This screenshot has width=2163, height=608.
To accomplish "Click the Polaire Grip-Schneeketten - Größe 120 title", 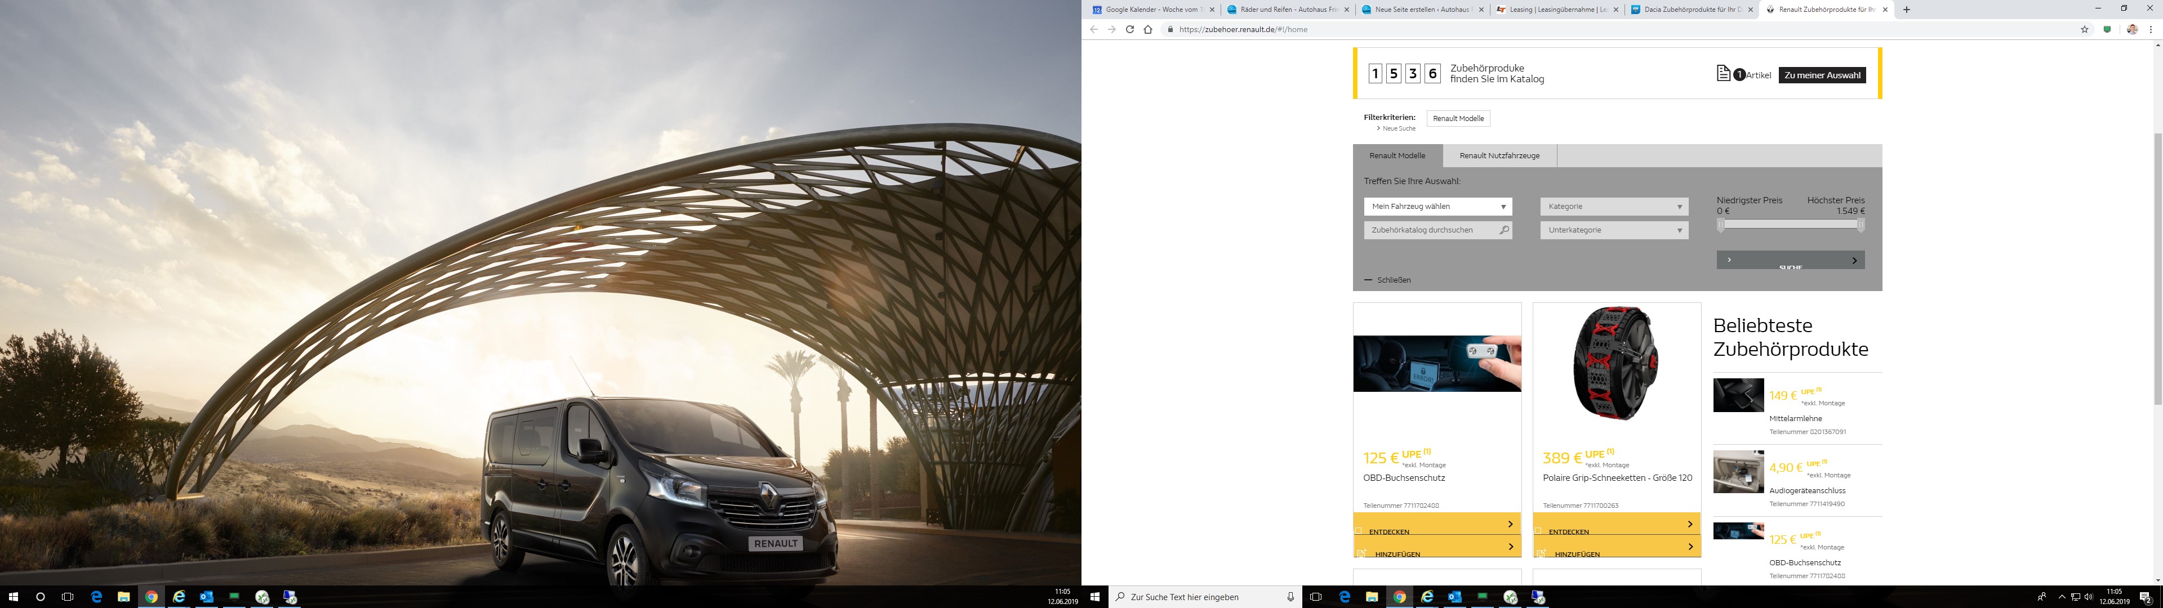I will click(1617, 478).
